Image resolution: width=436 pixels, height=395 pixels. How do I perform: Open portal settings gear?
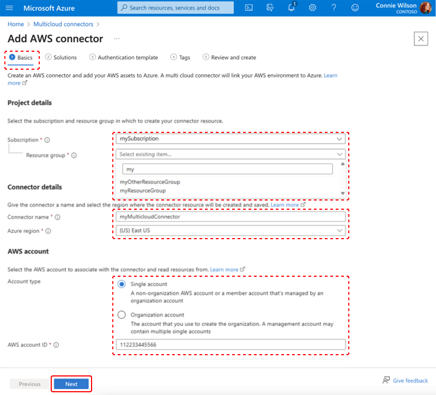pos(312,8)
